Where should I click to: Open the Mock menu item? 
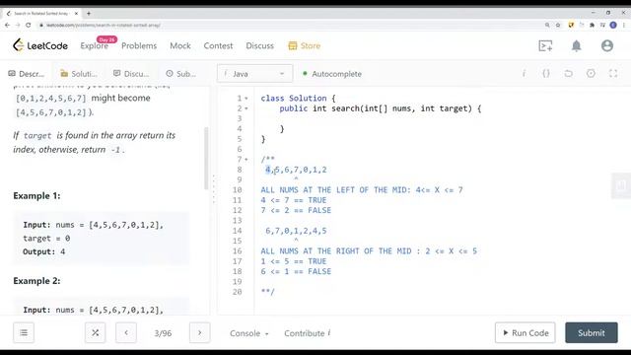(180, 46)
